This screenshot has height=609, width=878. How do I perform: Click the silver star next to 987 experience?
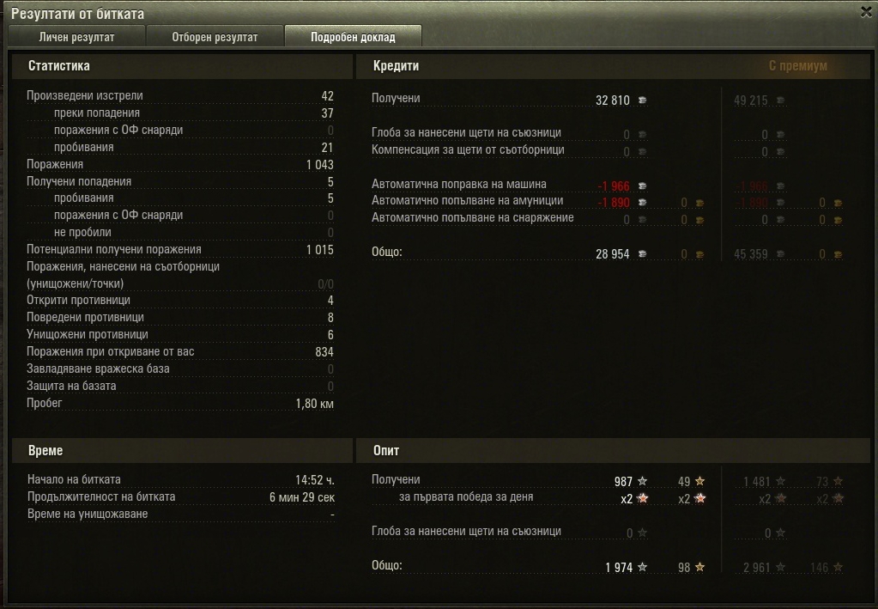642,481
